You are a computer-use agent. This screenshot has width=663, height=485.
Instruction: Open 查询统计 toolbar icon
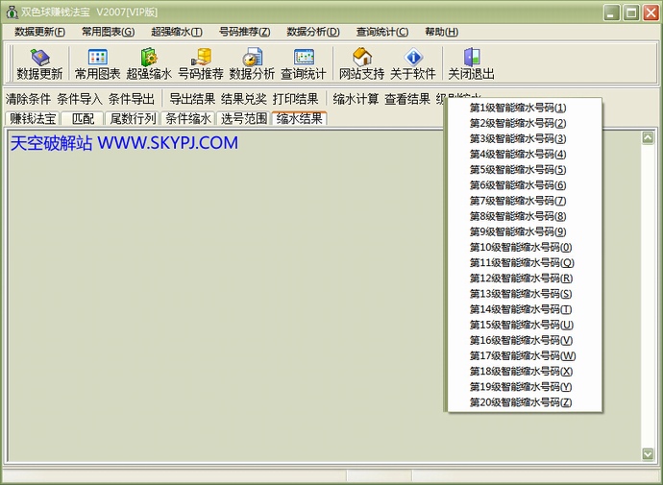tap(304, 58)
